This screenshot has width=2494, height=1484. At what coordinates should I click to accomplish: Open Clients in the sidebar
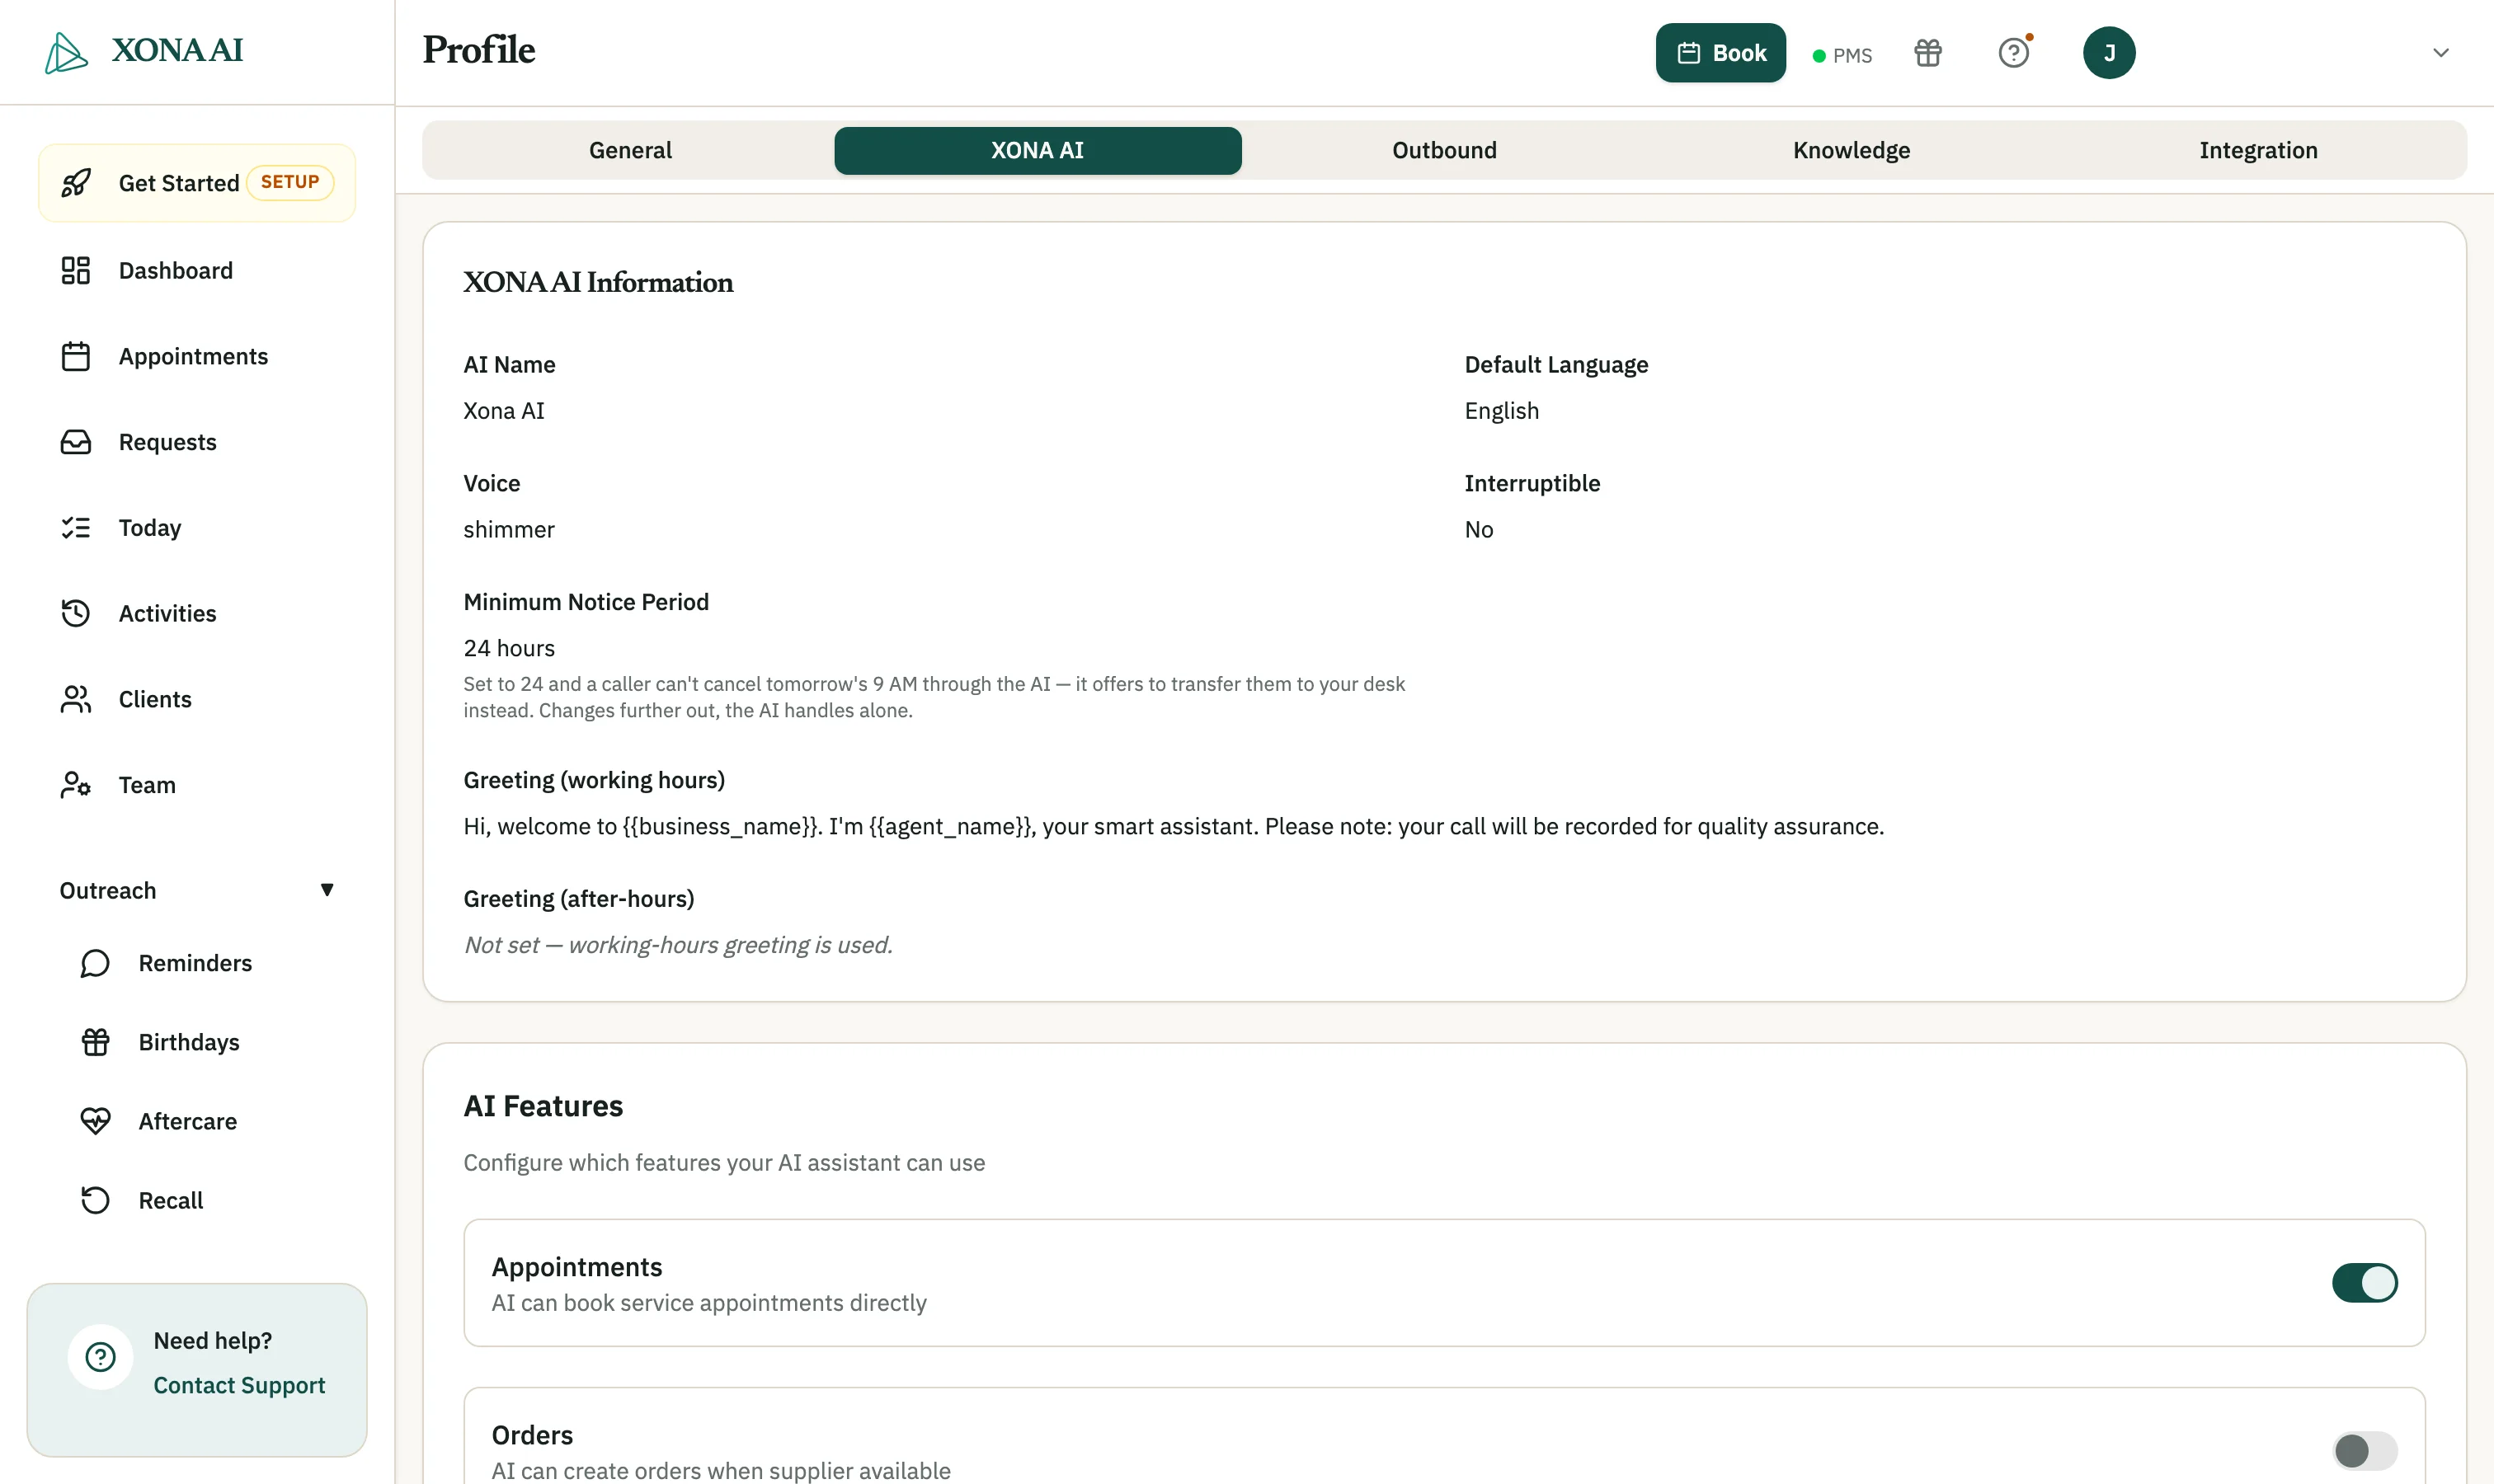[x=197, y=699]
